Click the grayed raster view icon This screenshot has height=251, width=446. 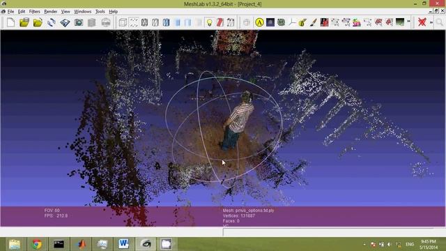(x=106, y=22)
